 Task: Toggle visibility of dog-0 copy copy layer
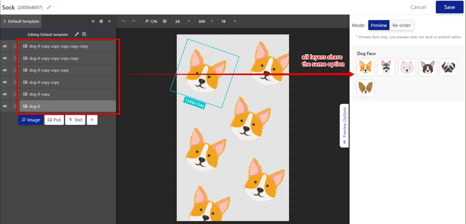click(5, 82)
